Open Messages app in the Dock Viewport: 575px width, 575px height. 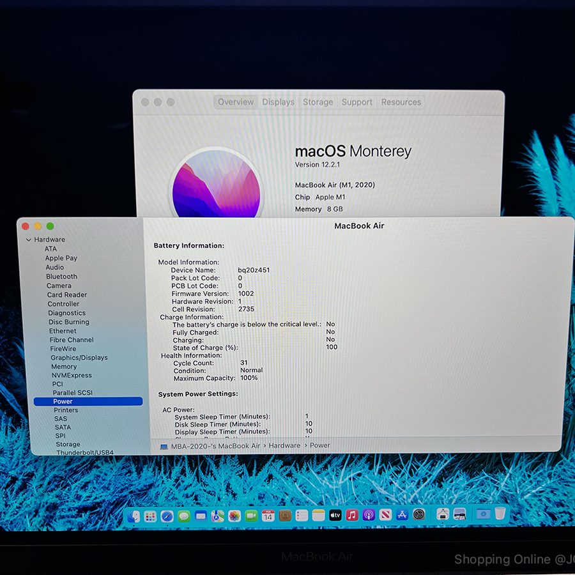coord(184,516)
